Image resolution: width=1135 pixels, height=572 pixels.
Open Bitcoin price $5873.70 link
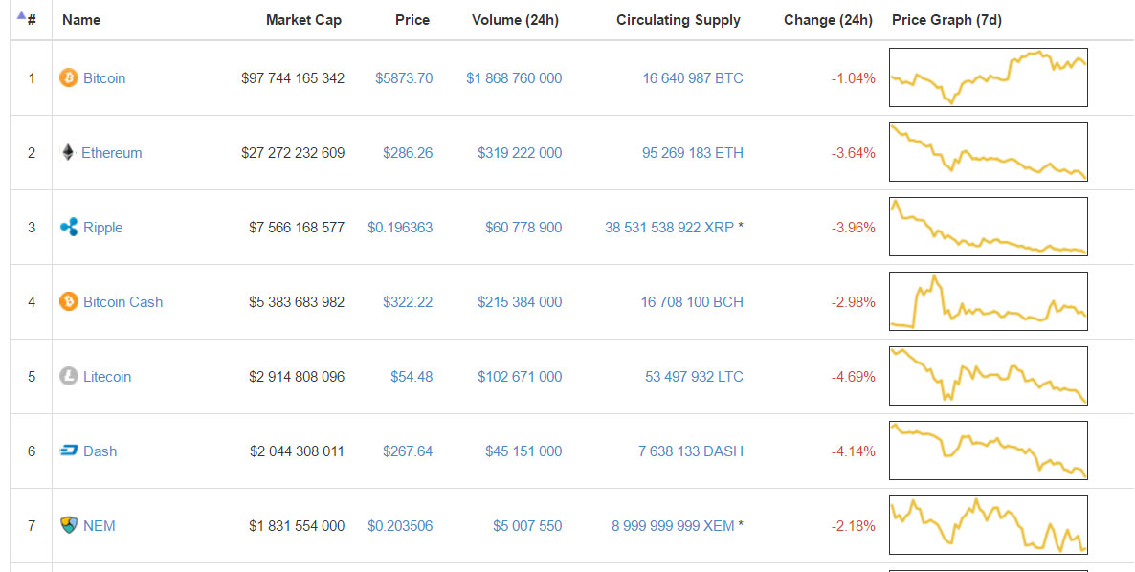(404, 78)
